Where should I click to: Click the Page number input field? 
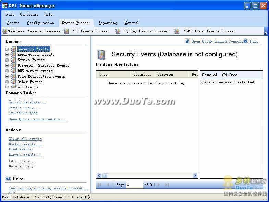coord(134,185)
